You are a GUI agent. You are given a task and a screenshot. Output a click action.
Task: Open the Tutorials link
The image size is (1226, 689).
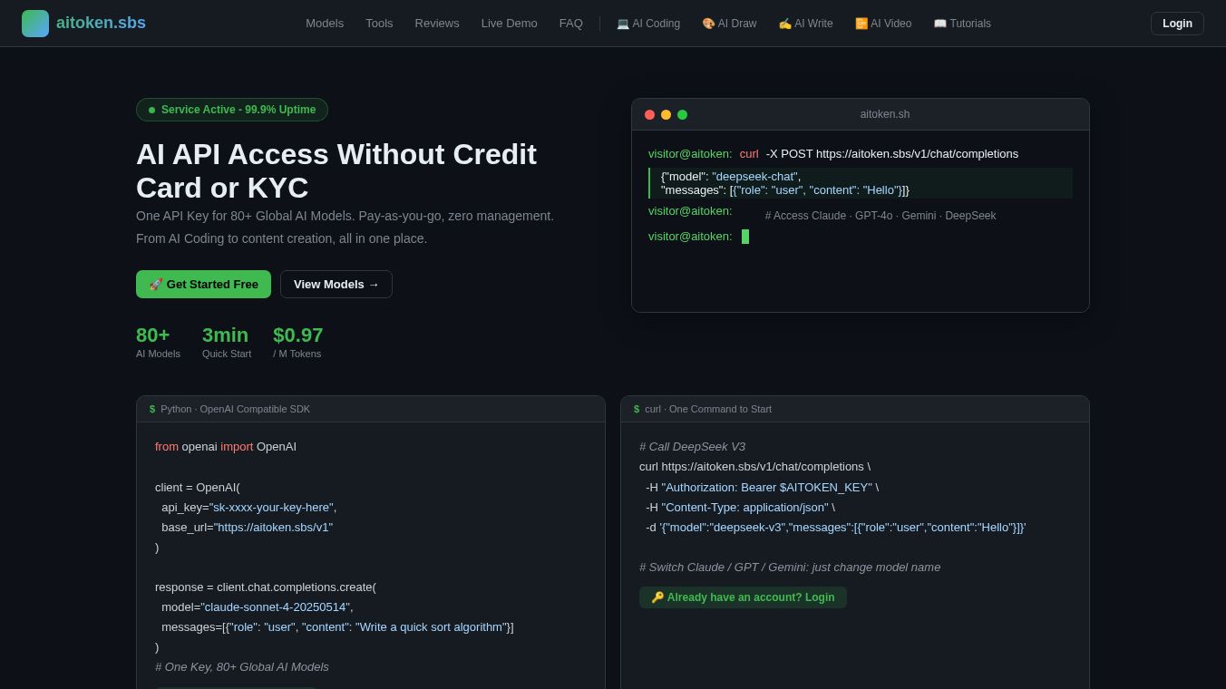962,24
